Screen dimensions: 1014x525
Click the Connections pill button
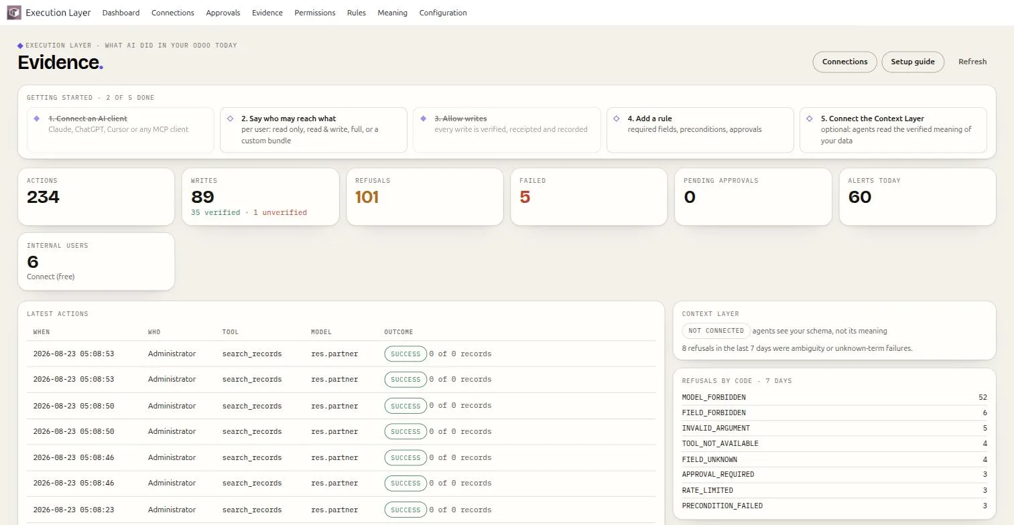click(x=844, y=62)
